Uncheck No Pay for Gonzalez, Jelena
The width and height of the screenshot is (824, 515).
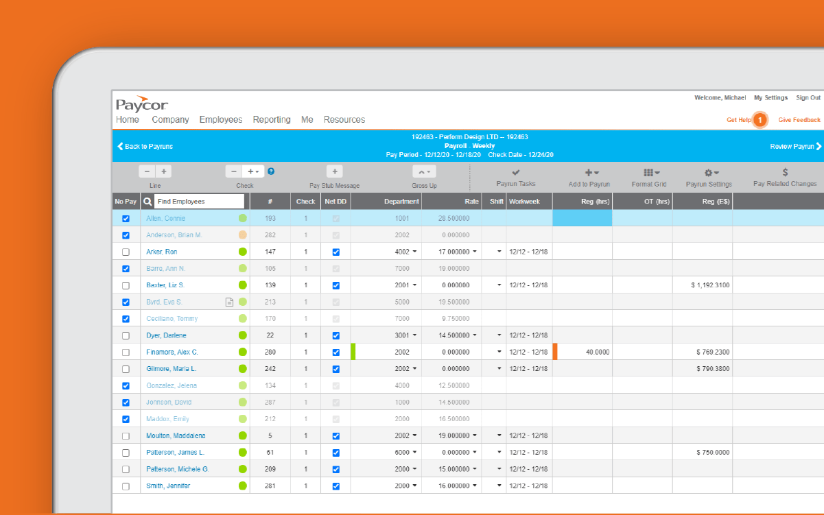pyautogui.click(x=126, y=386)
